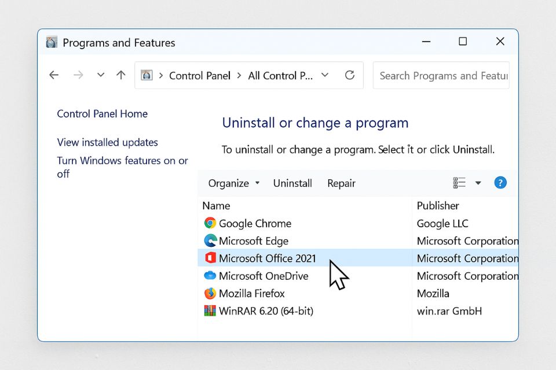Focus the Search Programs and Features box
This screenshot has width=556, height=370.
pos(442,76)
